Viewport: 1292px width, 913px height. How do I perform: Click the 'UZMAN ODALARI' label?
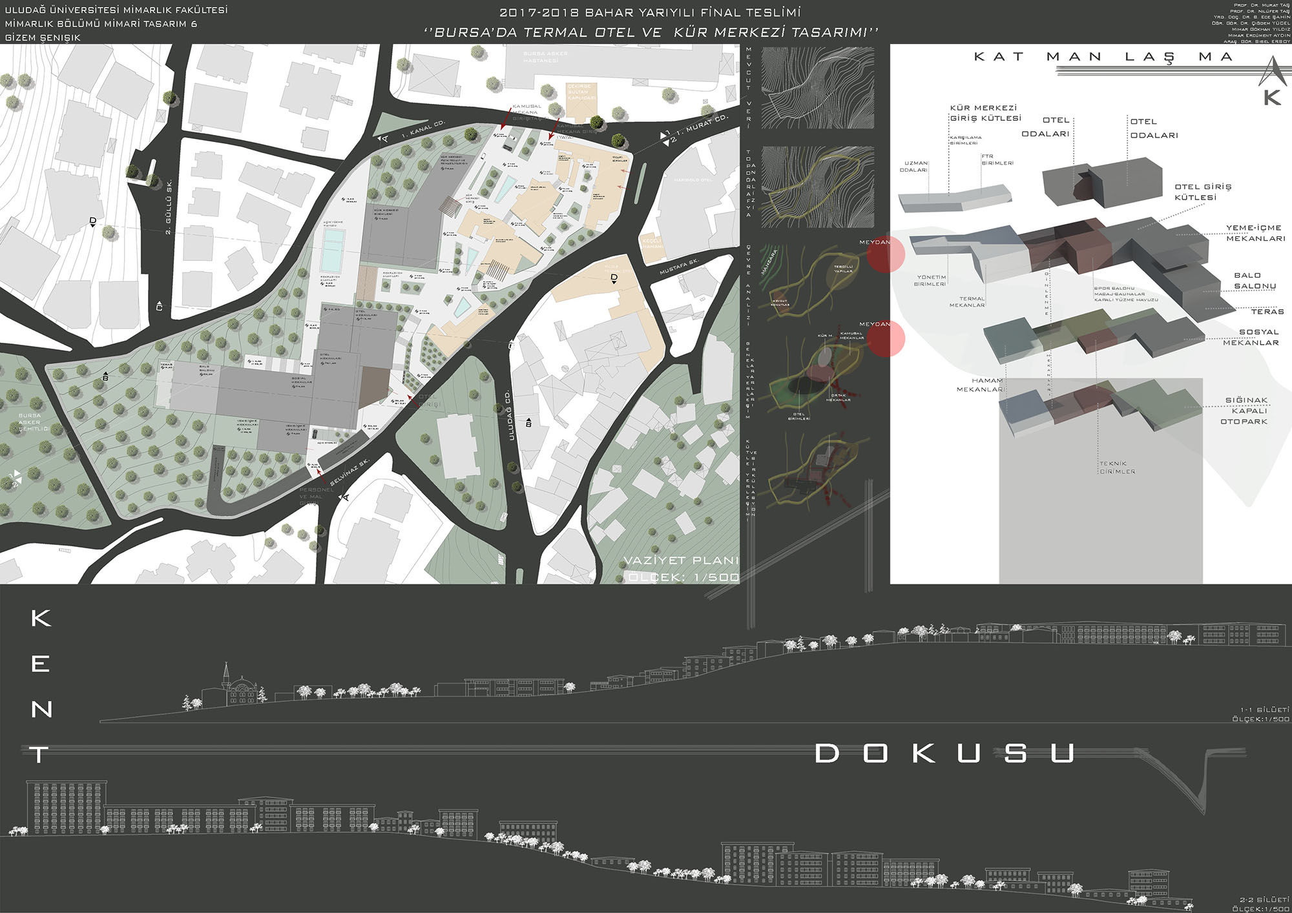(913, 167)
